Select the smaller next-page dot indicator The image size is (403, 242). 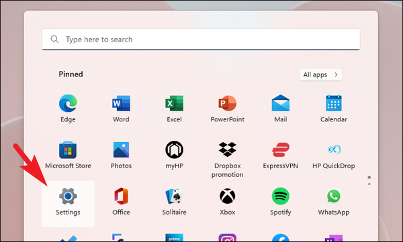[x=369, y=184]
